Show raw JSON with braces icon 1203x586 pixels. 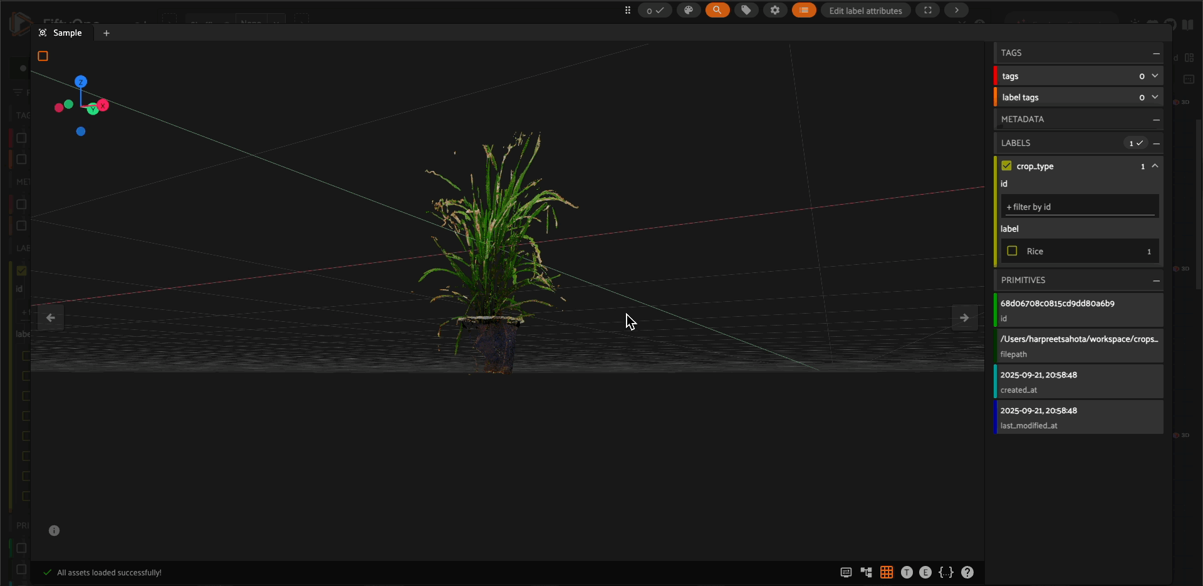[945, 572]
